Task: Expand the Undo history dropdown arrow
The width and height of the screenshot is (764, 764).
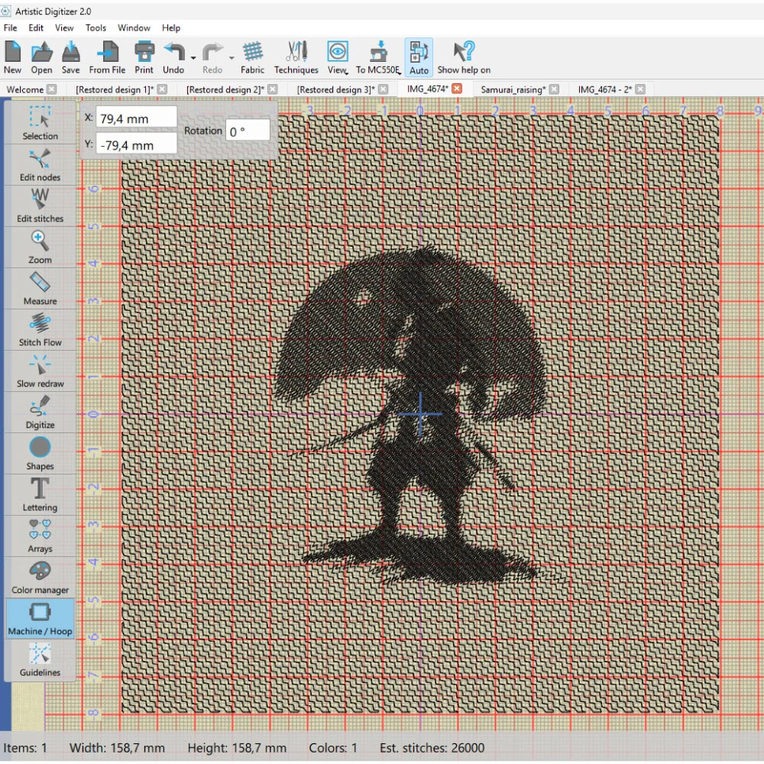Action: pos(193,58)
